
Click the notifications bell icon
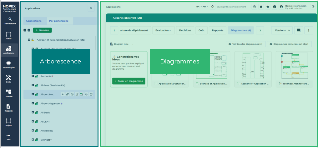pyautogui.click(x=261, y=7)
